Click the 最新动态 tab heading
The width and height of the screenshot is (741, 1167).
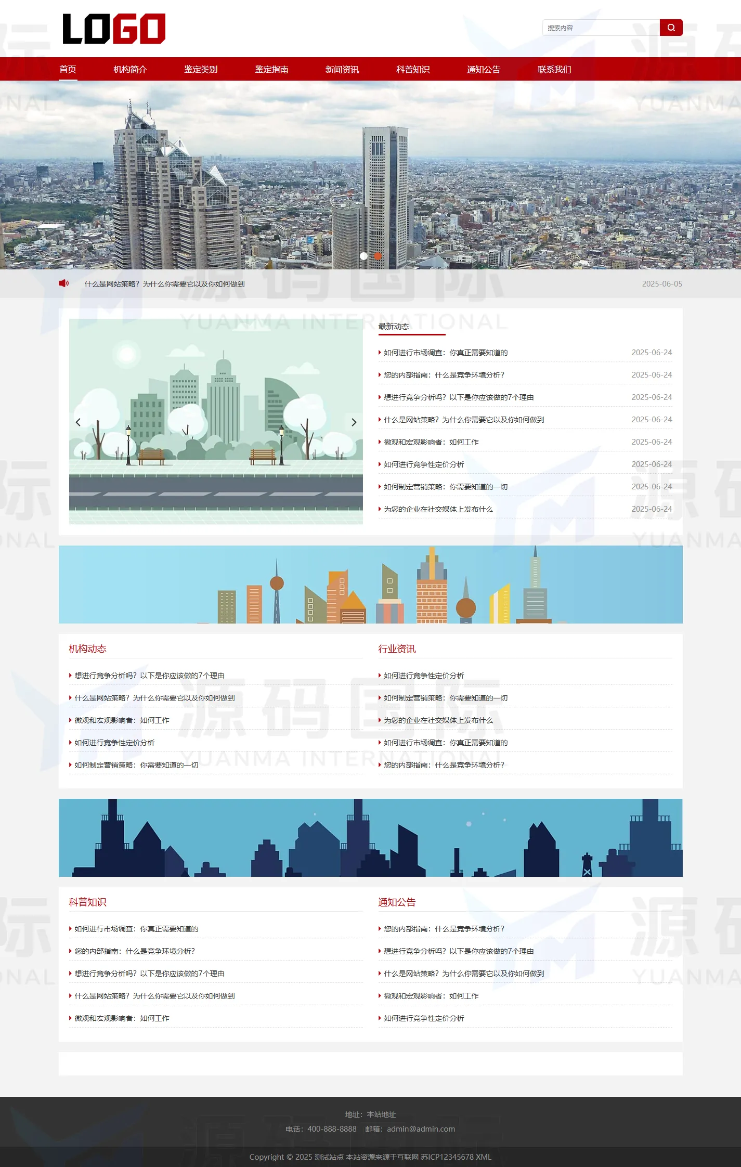tap(394, 327)
